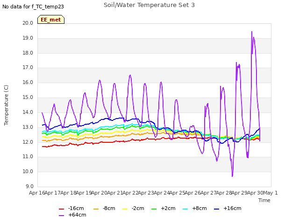Select the +64cm purple legend swatch
This screenshot has height=224, width=299.
[61, 216]
